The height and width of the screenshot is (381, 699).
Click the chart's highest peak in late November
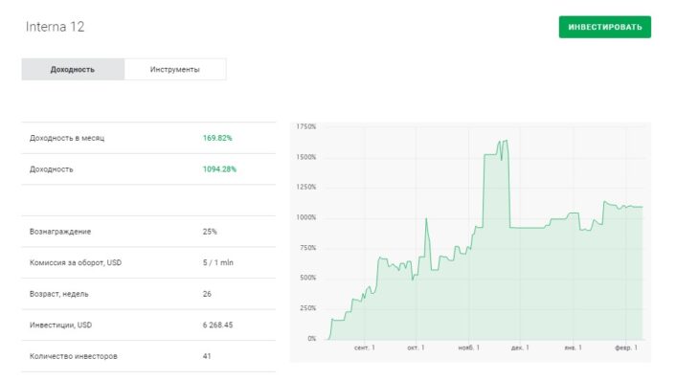(506, 141)
